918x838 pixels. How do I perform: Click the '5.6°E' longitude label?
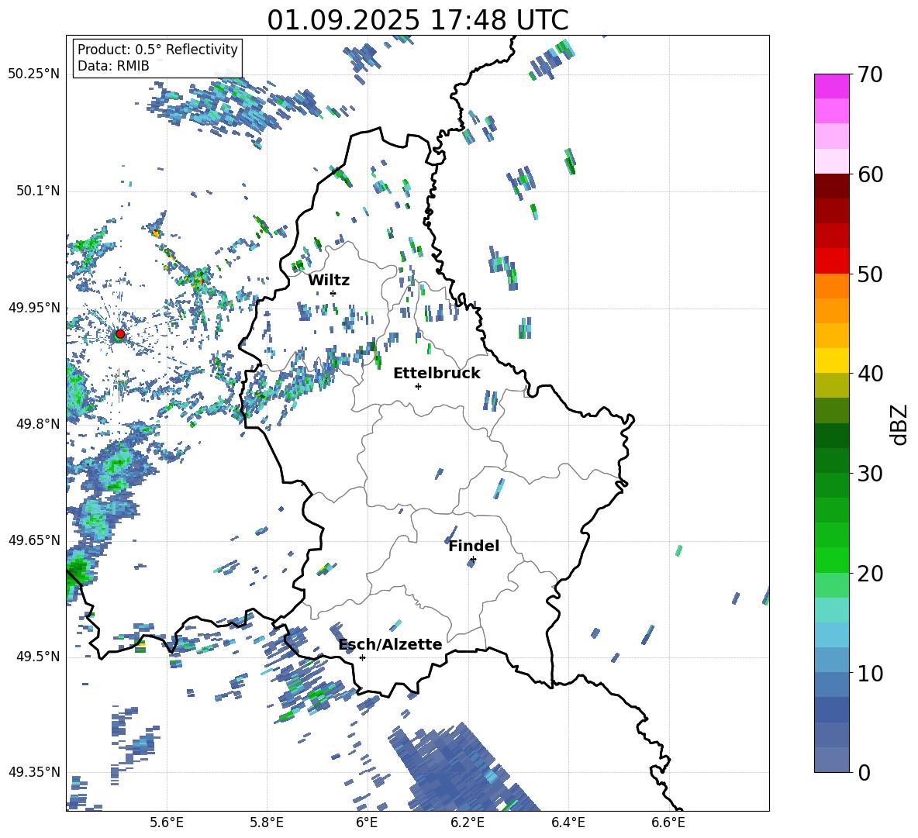click(x=167, y=822)
